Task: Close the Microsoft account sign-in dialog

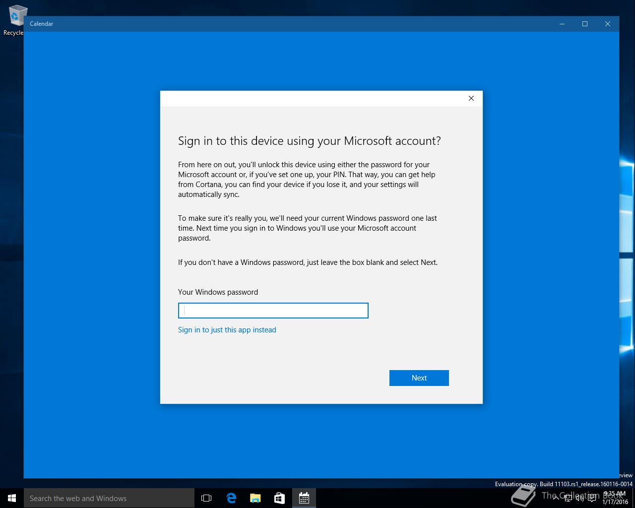Action: click(471, 98)
